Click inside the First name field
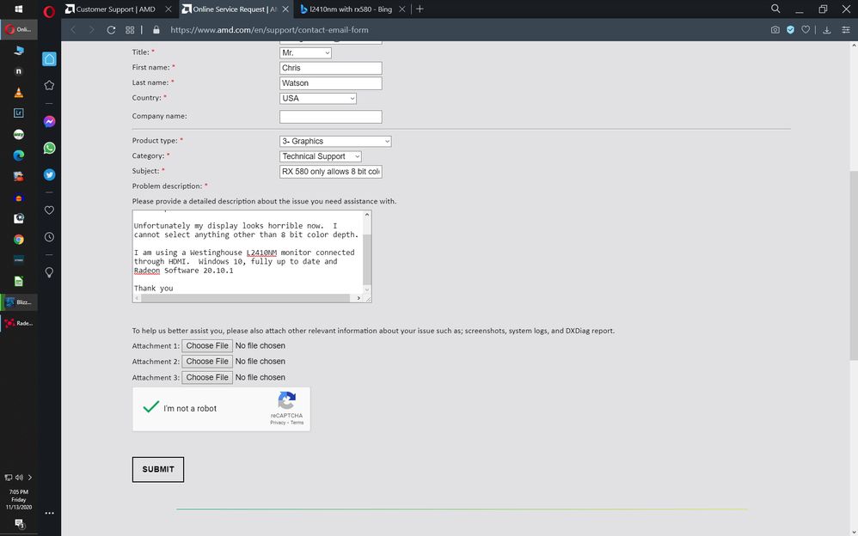 coord(330,68)
